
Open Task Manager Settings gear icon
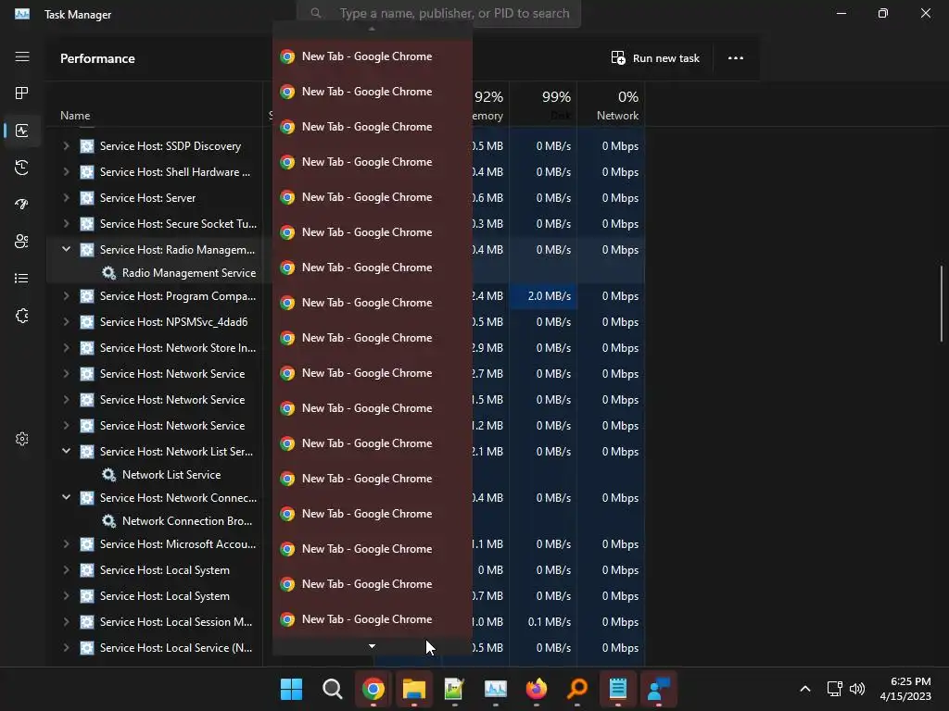tap(22, 439)
